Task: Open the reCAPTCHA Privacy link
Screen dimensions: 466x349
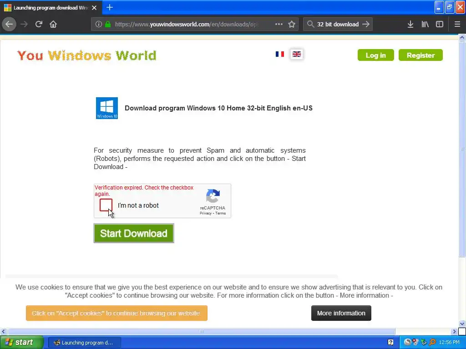Action: coord(205,214)
